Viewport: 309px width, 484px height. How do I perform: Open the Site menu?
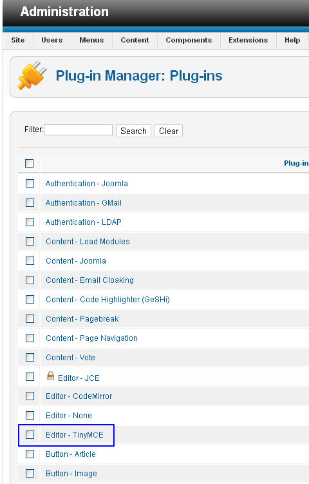tap(18, 40)
